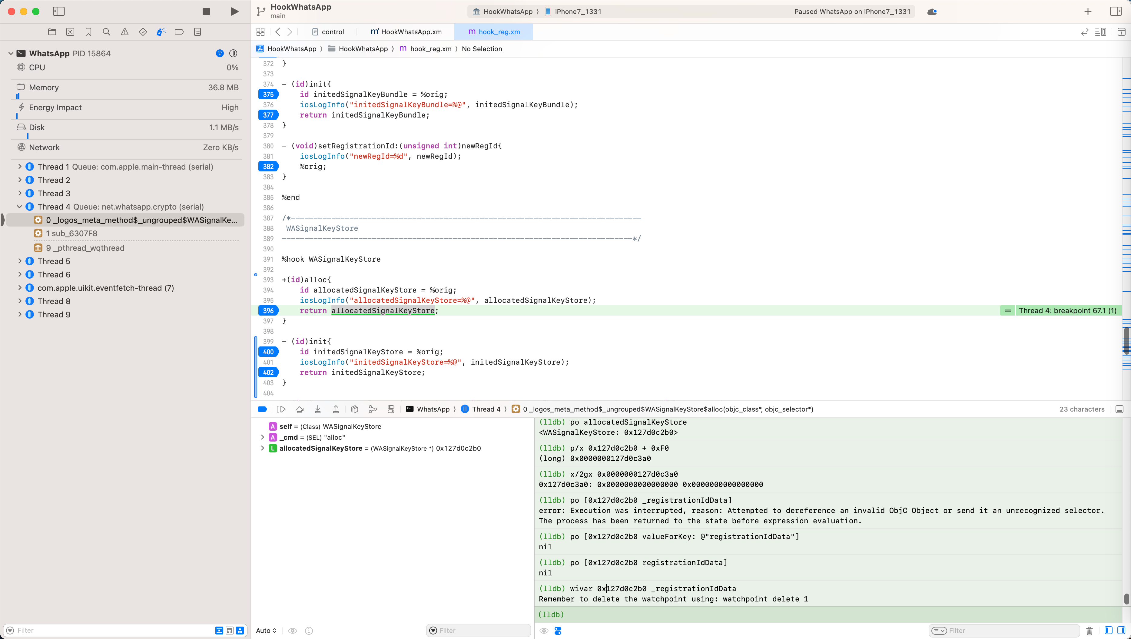Click the cloud status icon

[932, 12]
